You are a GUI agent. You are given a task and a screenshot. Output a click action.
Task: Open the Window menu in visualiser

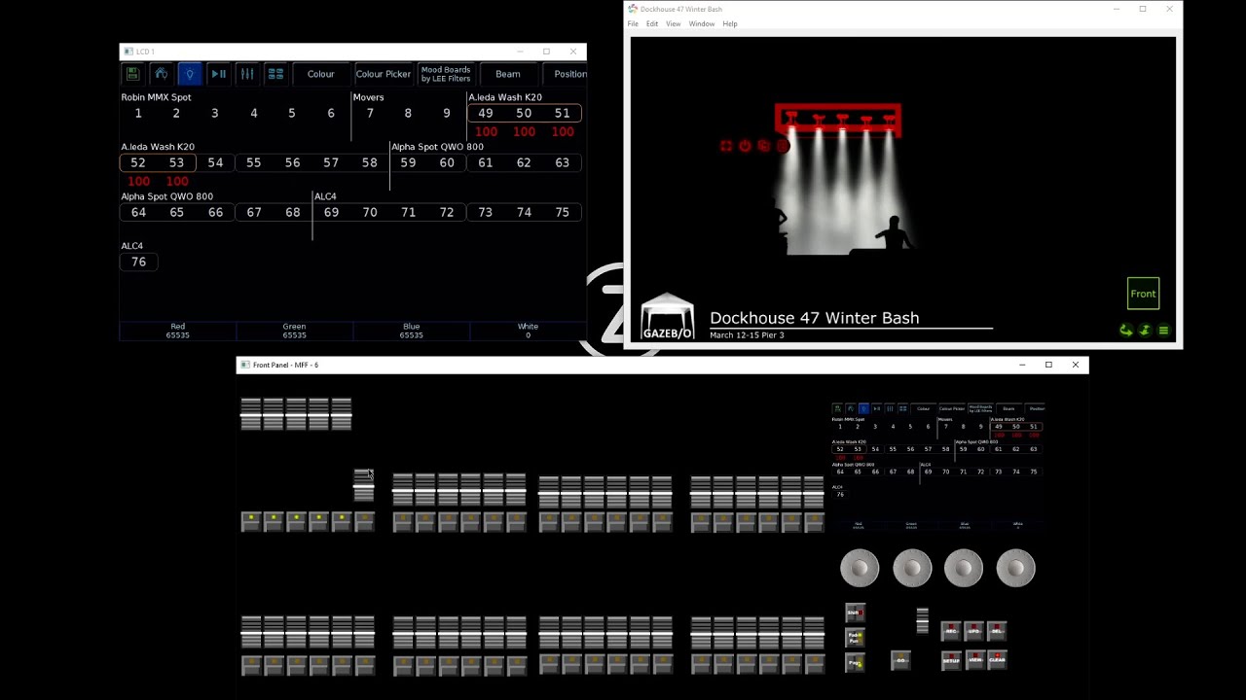tap(701, 24)
